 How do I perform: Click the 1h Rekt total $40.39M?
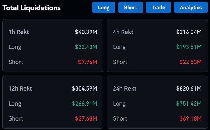pos(86,32)
